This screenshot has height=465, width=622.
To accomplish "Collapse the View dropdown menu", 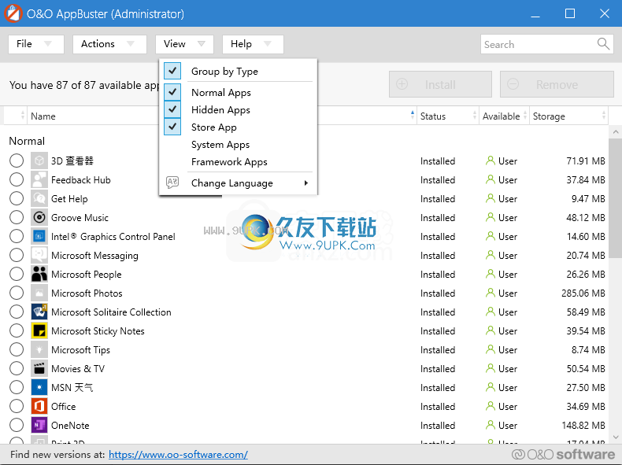I will point(184,44).
